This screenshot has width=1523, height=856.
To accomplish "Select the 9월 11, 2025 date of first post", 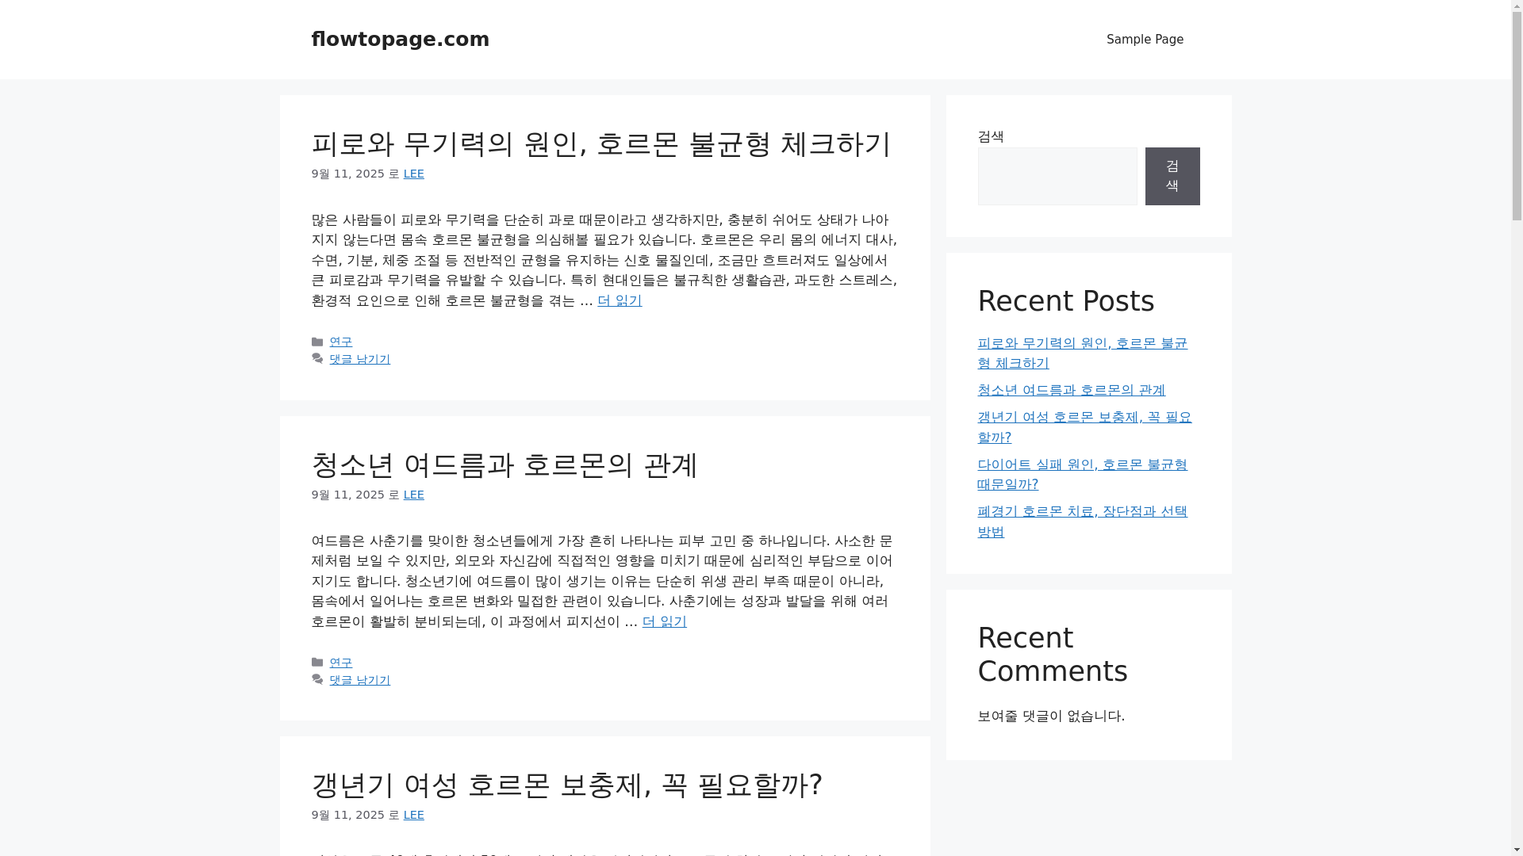I will point(347,174).
